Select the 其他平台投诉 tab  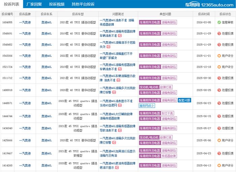click(x=83, y=4)
